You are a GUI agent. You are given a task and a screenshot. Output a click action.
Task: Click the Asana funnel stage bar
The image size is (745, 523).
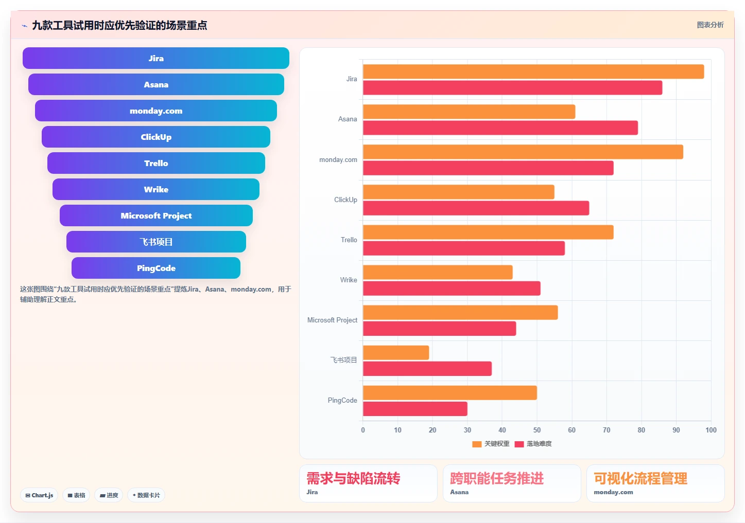click(x=156, y=84)
